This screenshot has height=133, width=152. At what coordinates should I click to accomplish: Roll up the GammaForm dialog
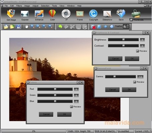click(x=142, y=68)
